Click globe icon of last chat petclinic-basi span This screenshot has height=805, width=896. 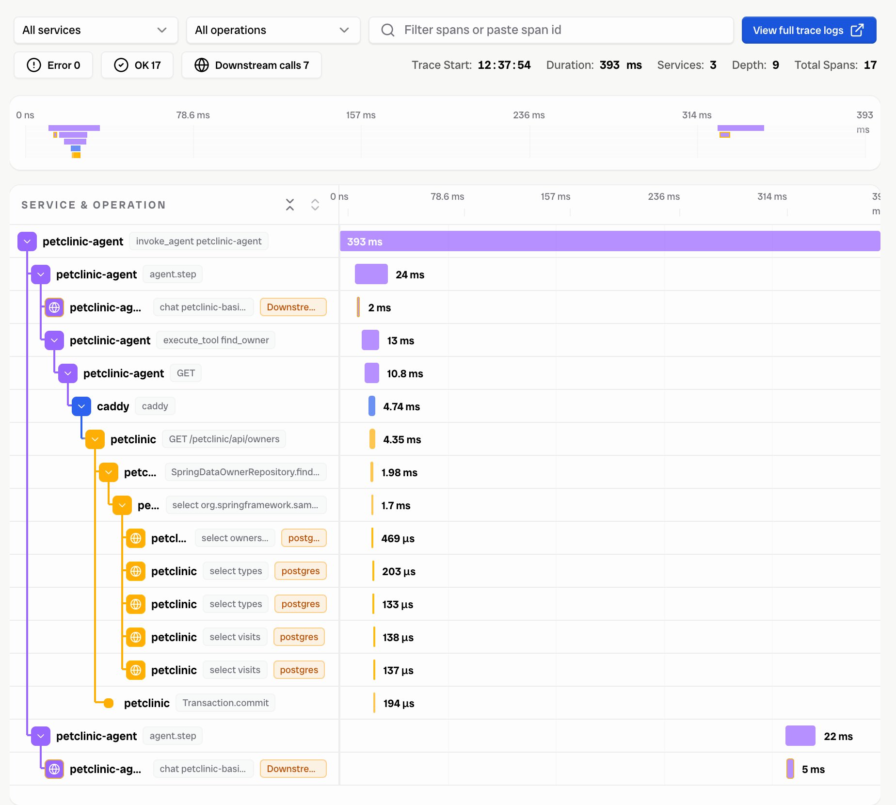pyautogui.click(x=54, y=769)
